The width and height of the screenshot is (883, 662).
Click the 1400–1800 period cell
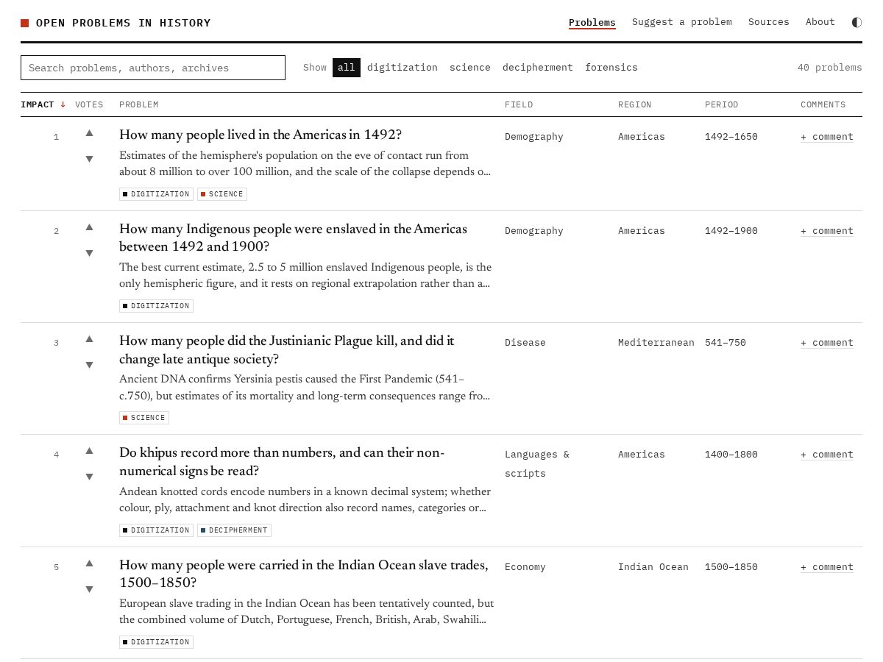coord(731,455)
